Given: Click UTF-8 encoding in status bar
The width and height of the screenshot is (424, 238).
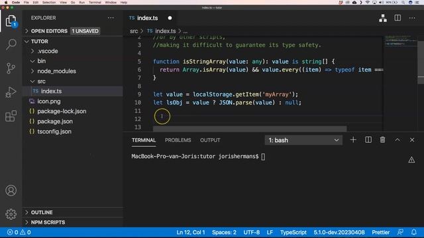Looking at the screenshot, I should click(x=252, y=232).
